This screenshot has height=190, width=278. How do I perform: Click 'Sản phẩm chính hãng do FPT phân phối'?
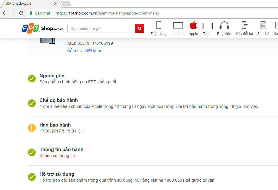(x=78, y=82)
